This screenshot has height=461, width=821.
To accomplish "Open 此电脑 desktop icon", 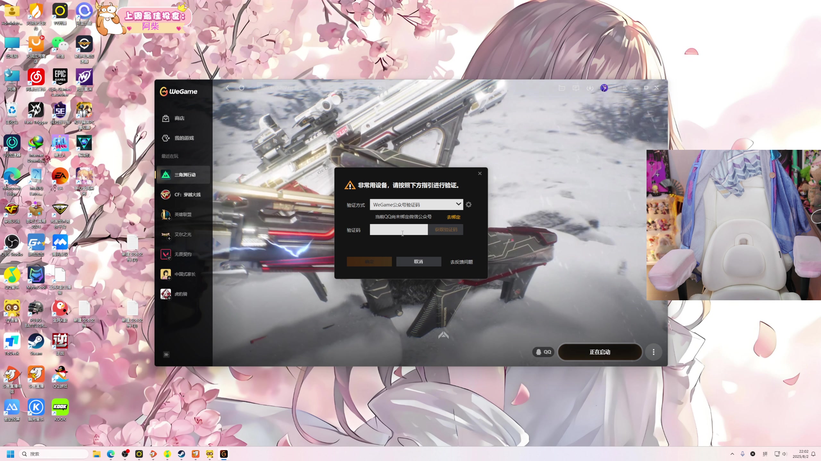I will click(12, 47).
